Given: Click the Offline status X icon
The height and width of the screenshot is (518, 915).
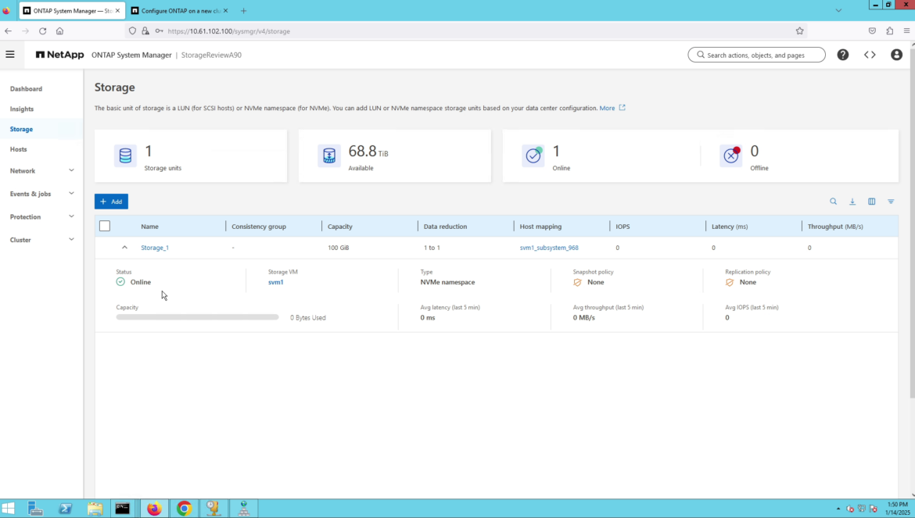Looking at the screenshot, I should coord(731,155).
